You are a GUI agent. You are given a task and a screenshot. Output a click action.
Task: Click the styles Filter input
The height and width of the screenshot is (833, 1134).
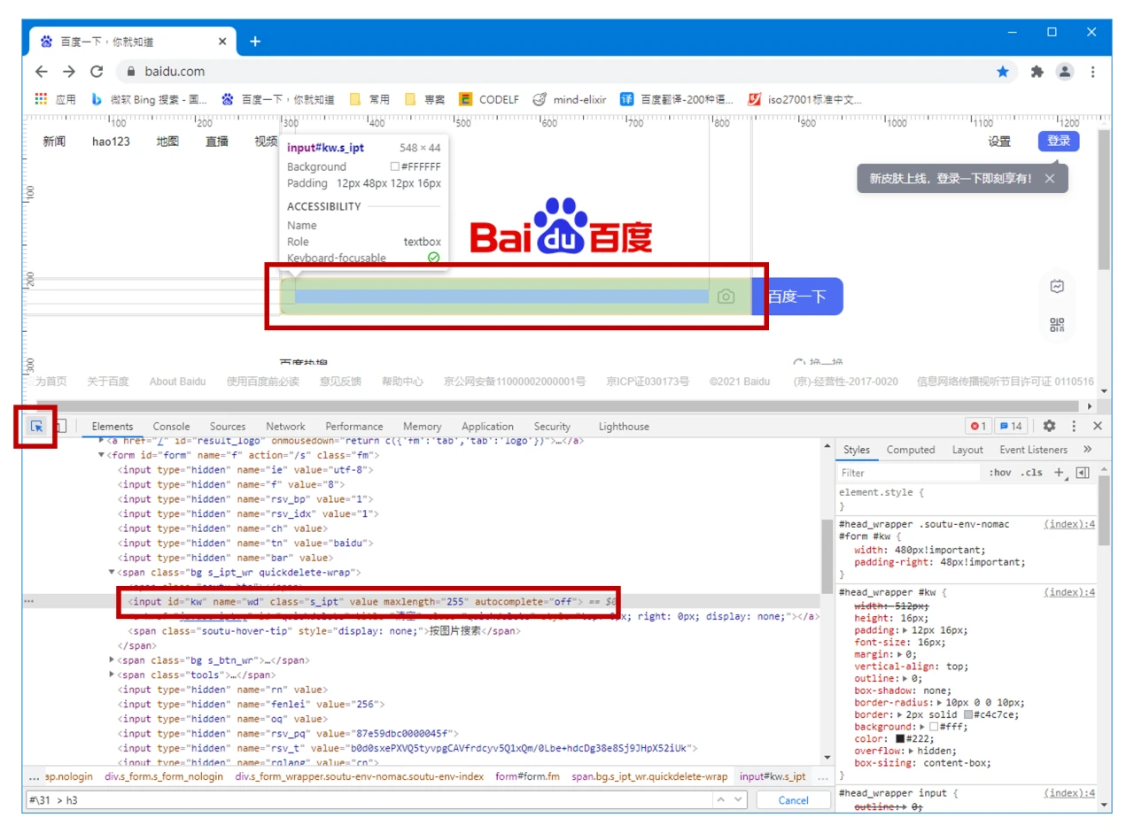pos(909,474)
